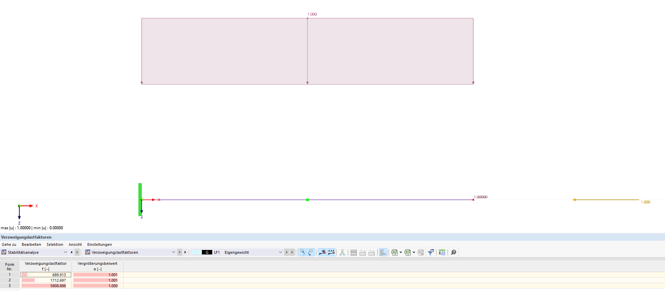Click the help search icon
665x291 pixels.
[453, 252]
